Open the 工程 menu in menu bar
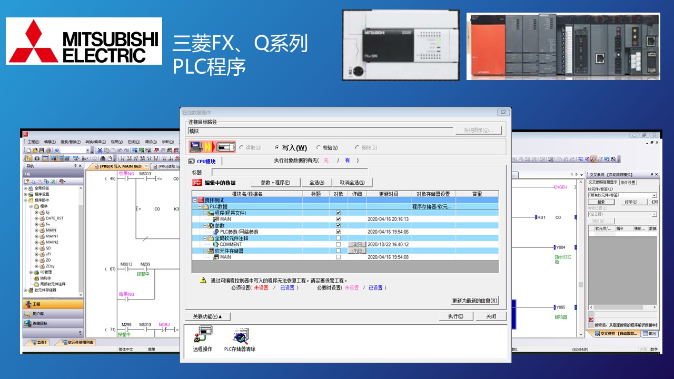The width and height of the screenshot is (674, 379). point(33,142)
